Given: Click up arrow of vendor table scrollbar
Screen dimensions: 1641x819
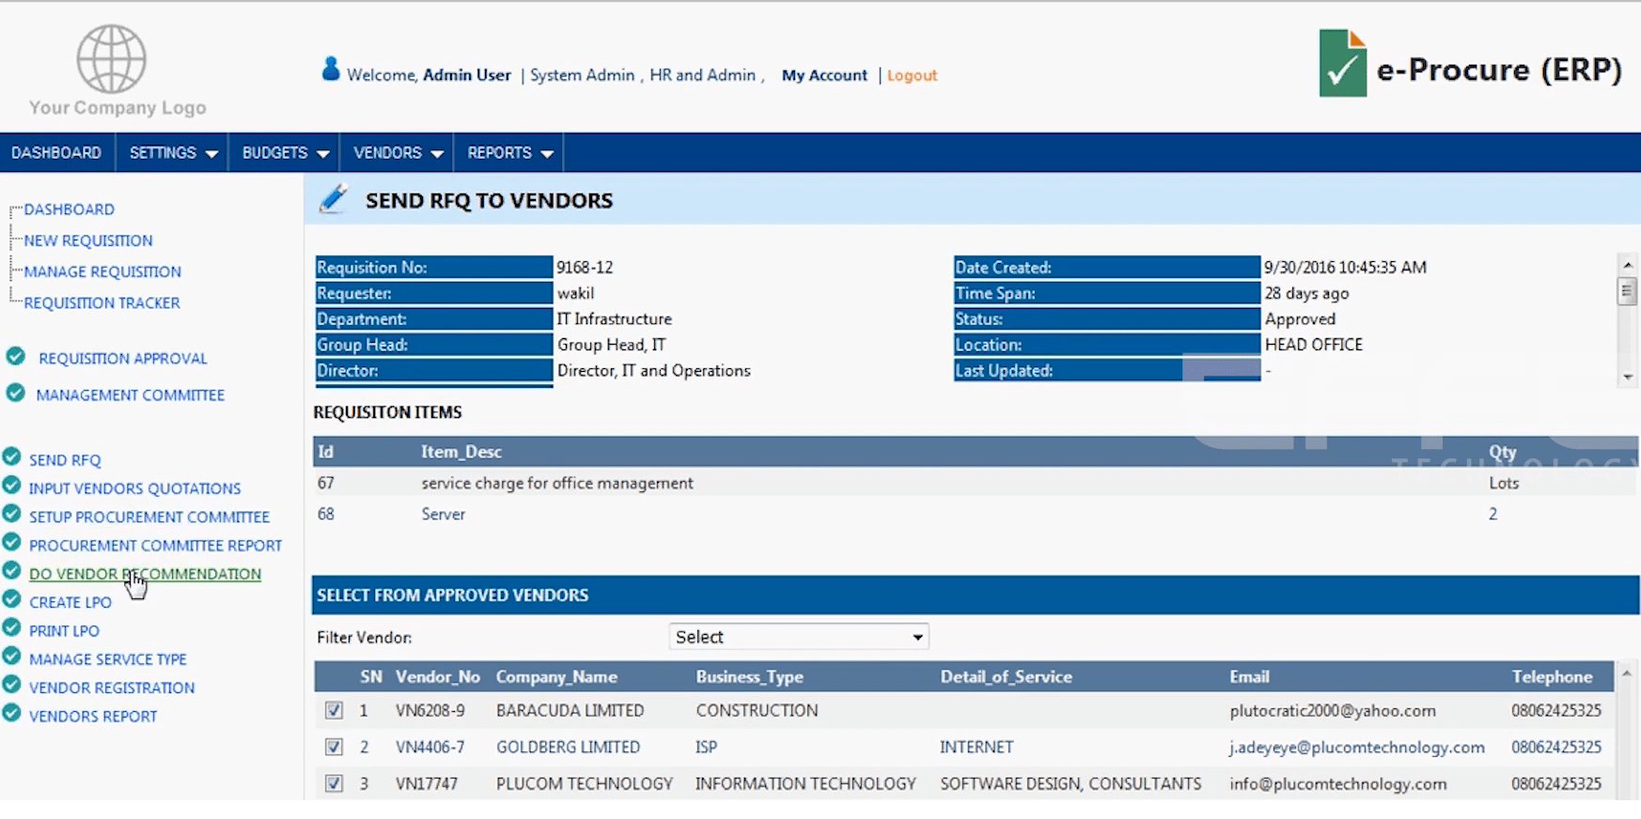Looking at the screenshot, I should 1627,672.
